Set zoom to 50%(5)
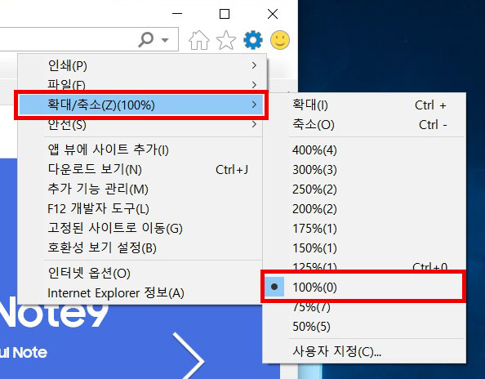The image size is (485, 379). click(x=364, y=327)
